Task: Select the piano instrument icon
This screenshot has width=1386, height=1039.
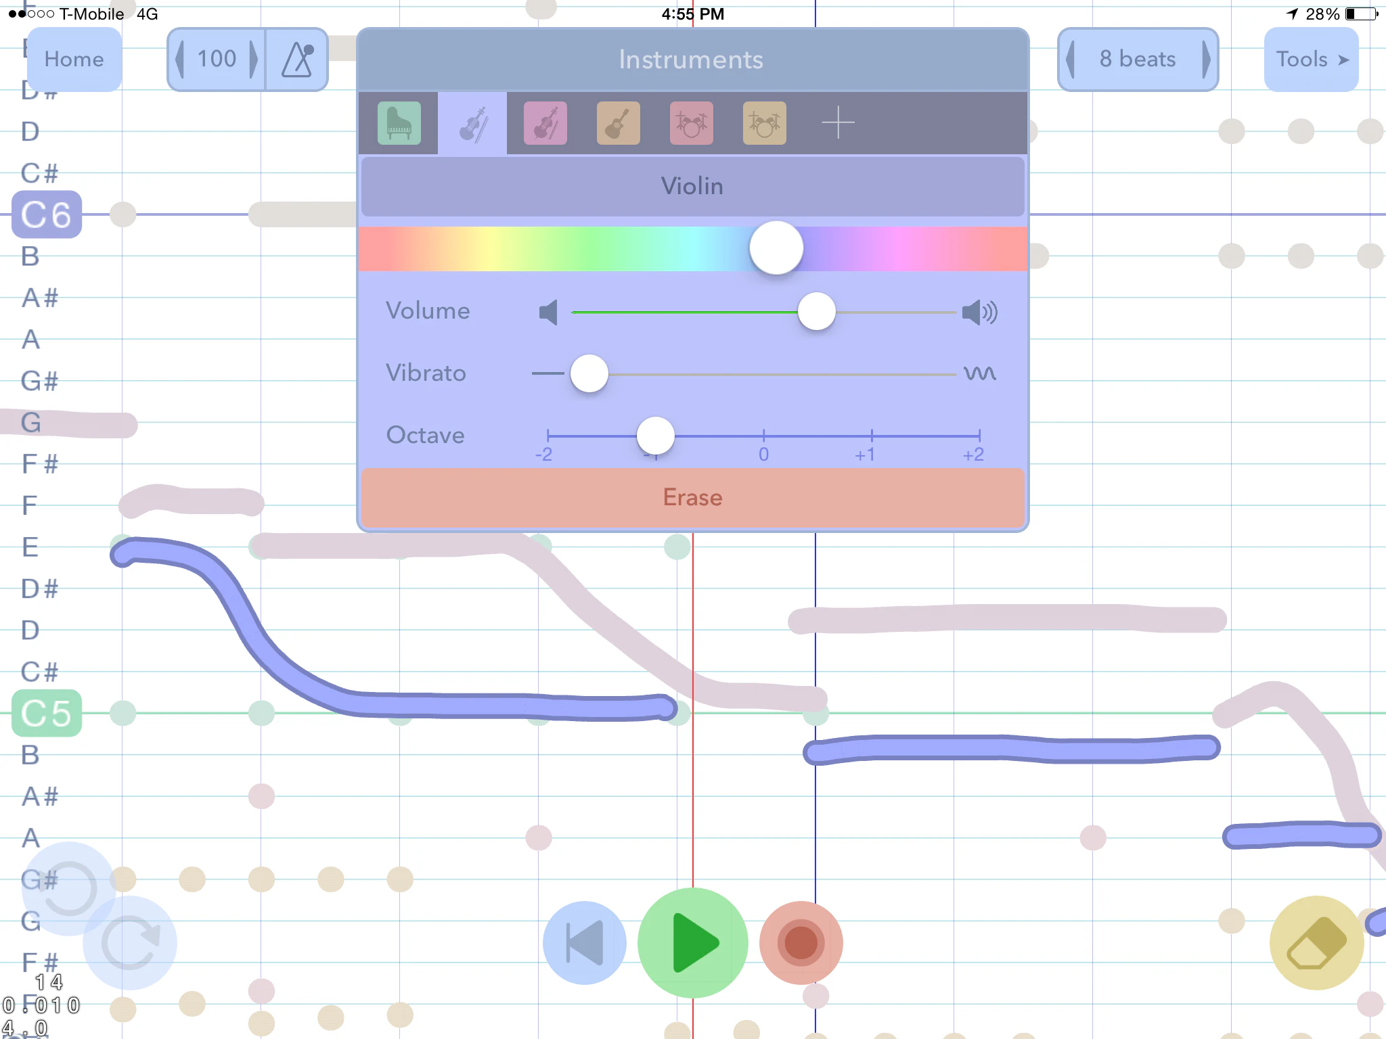Action: click(399, 122)
